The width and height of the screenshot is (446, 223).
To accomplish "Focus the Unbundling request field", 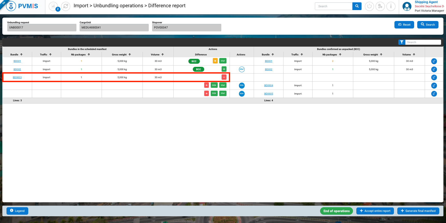I will (x=42, y=28).
